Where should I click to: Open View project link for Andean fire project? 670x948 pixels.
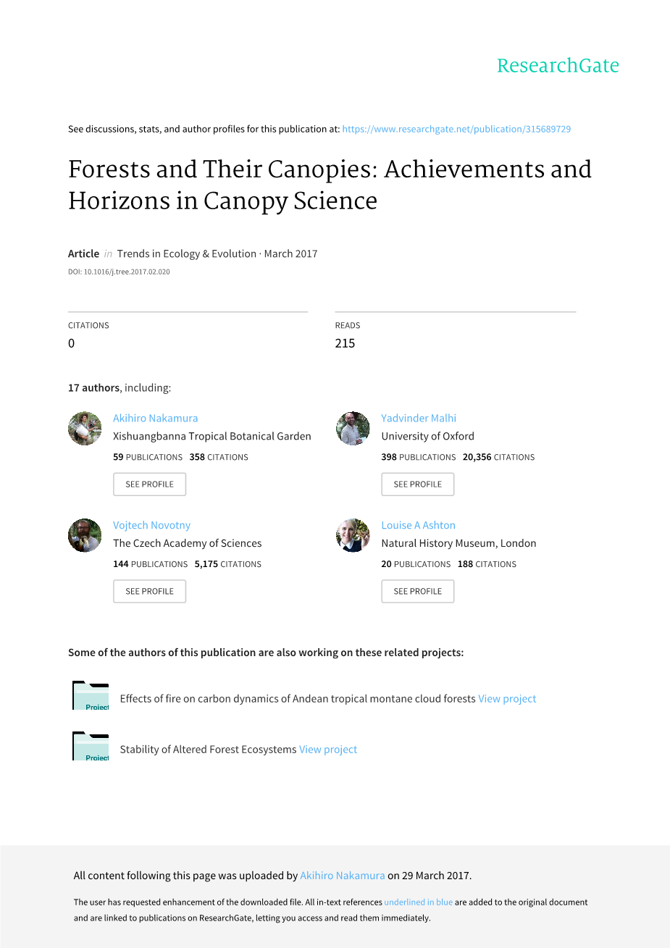(x=507, y=699)
